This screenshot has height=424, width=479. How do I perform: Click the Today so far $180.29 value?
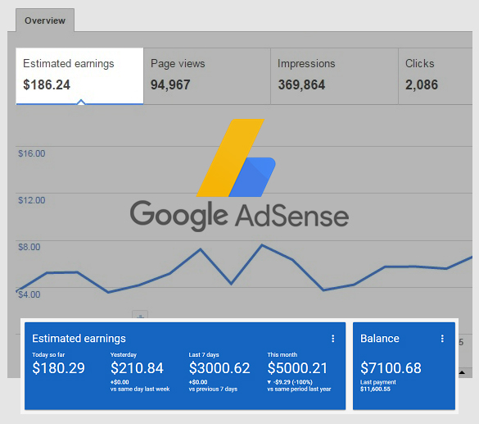coord(58,367)
